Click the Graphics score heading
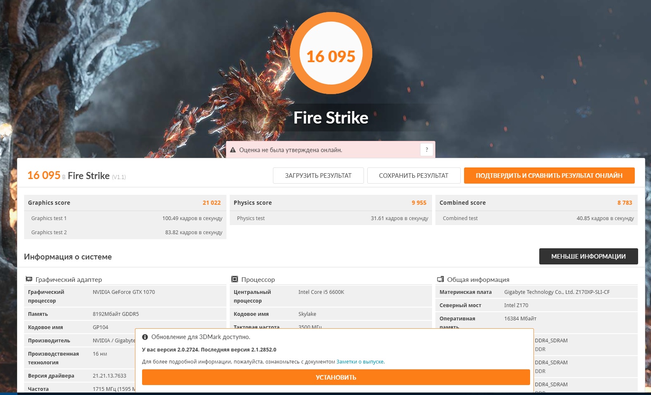Screen dimensions: 651x395 coord(49,203)
